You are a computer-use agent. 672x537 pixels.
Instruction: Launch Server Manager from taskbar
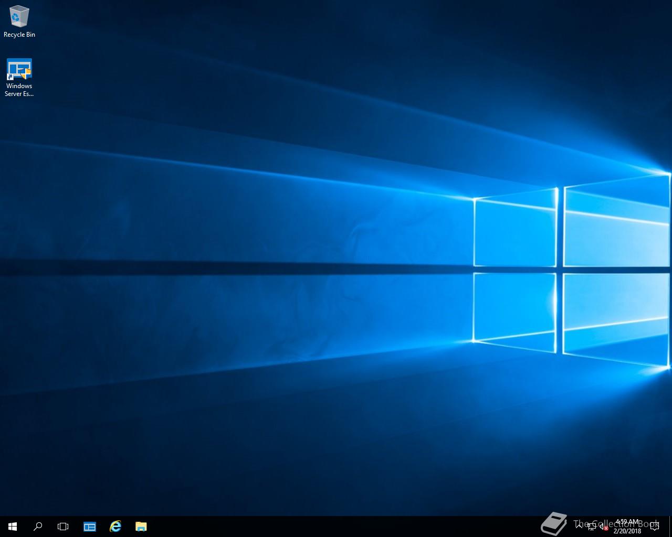click(x=90, y=527)
